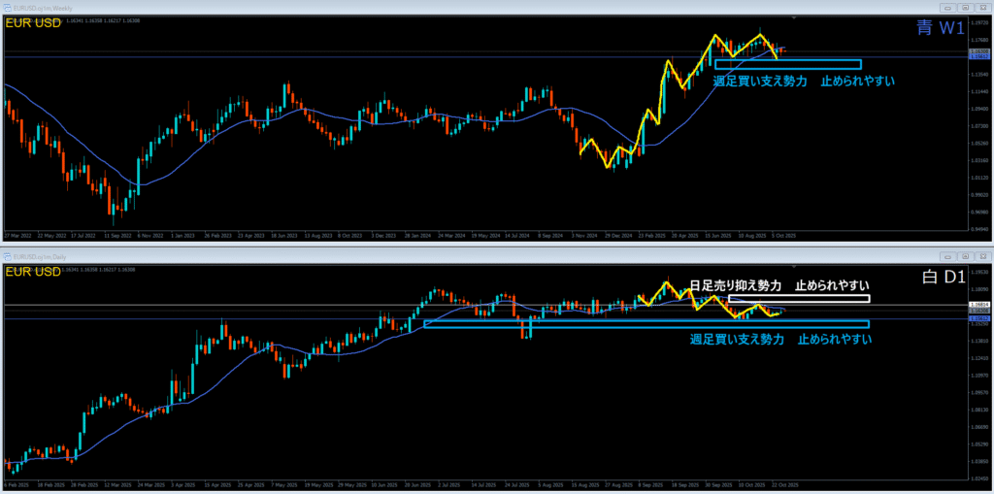The image size is (994, 494).
Task: Click the 1.11440 value on Weekly price scale
Action: pyautogui.click(x=978, y=92)
